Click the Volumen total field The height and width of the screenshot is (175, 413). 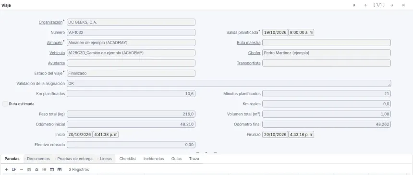327,114
